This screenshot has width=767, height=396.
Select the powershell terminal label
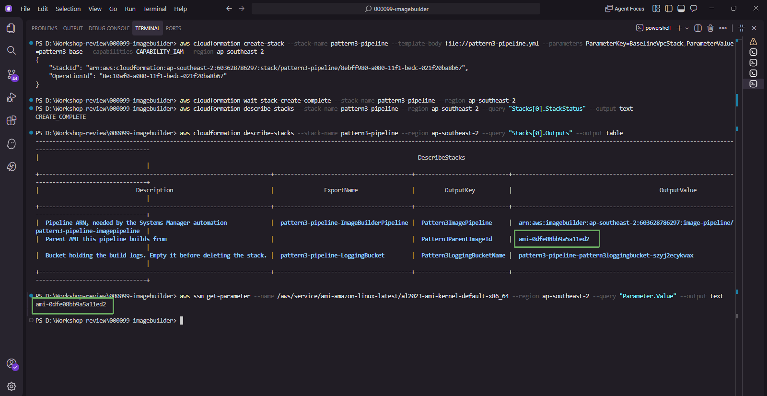653,28
